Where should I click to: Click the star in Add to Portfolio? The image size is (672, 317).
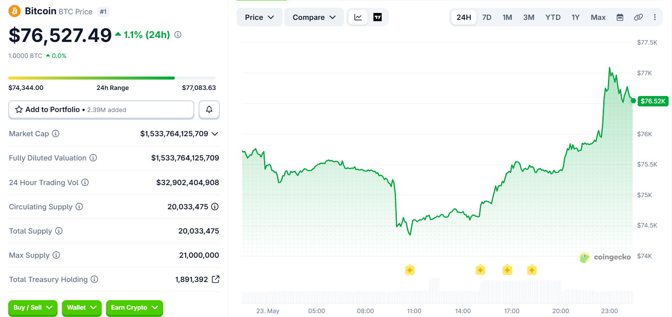pos(19,109)
